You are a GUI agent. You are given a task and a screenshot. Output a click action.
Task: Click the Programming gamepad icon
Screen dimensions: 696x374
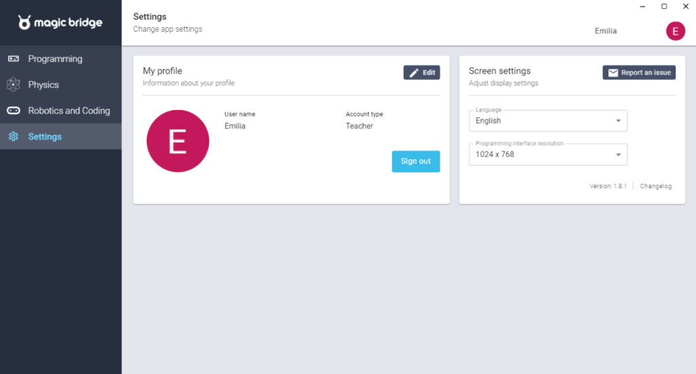click(x=14, y=59)
